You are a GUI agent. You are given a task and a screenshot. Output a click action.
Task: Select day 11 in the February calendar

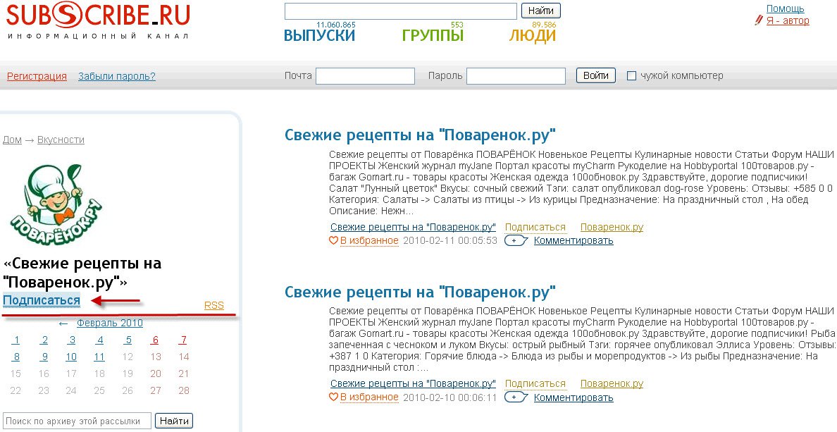[99, 357]
